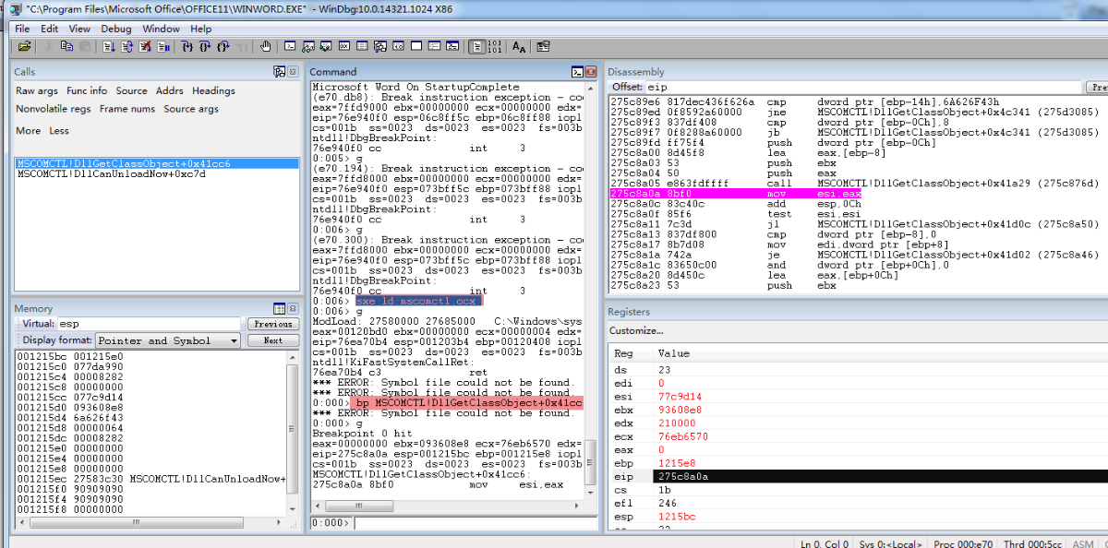
Task: Open the Command window via toolbar icon
Action: (290, 46)
